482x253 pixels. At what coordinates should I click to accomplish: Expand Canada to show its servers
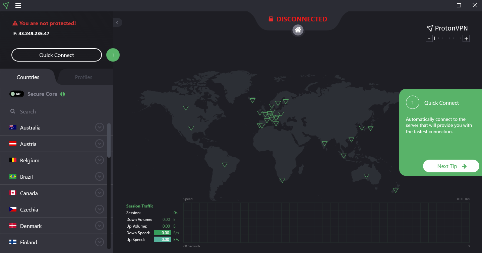[99, 193]
